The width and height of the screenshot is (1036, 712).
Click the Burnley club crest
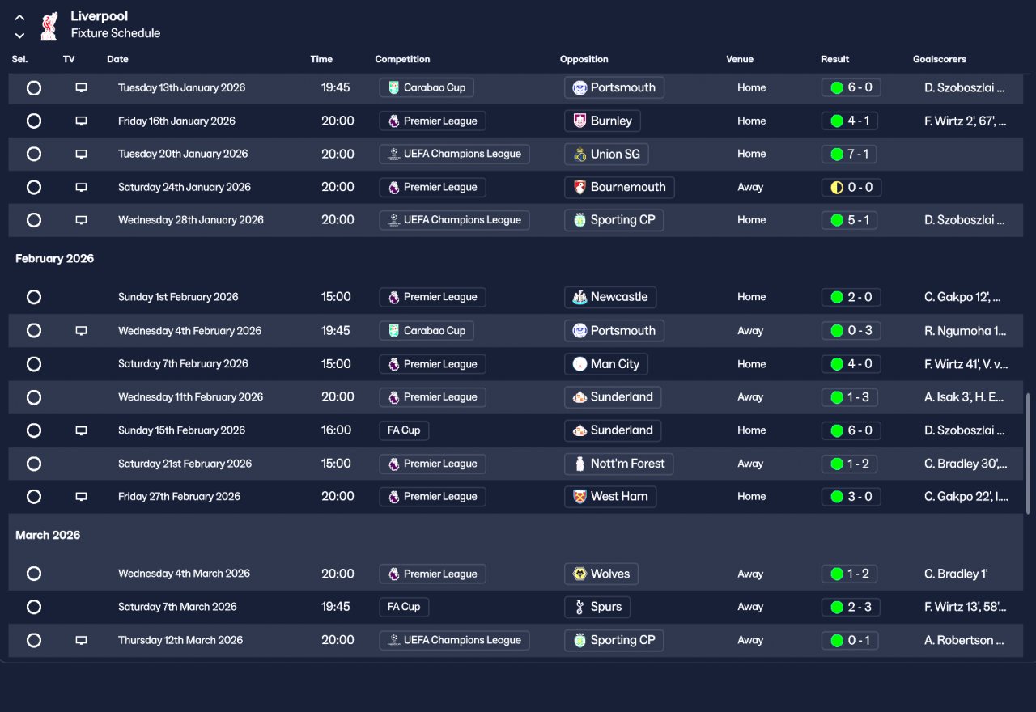(580, 121)
